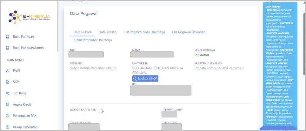Viewport: 306px width, 131px height.
Task: Open Persetujuan PAK menu item
Action: tap(24, 116)
